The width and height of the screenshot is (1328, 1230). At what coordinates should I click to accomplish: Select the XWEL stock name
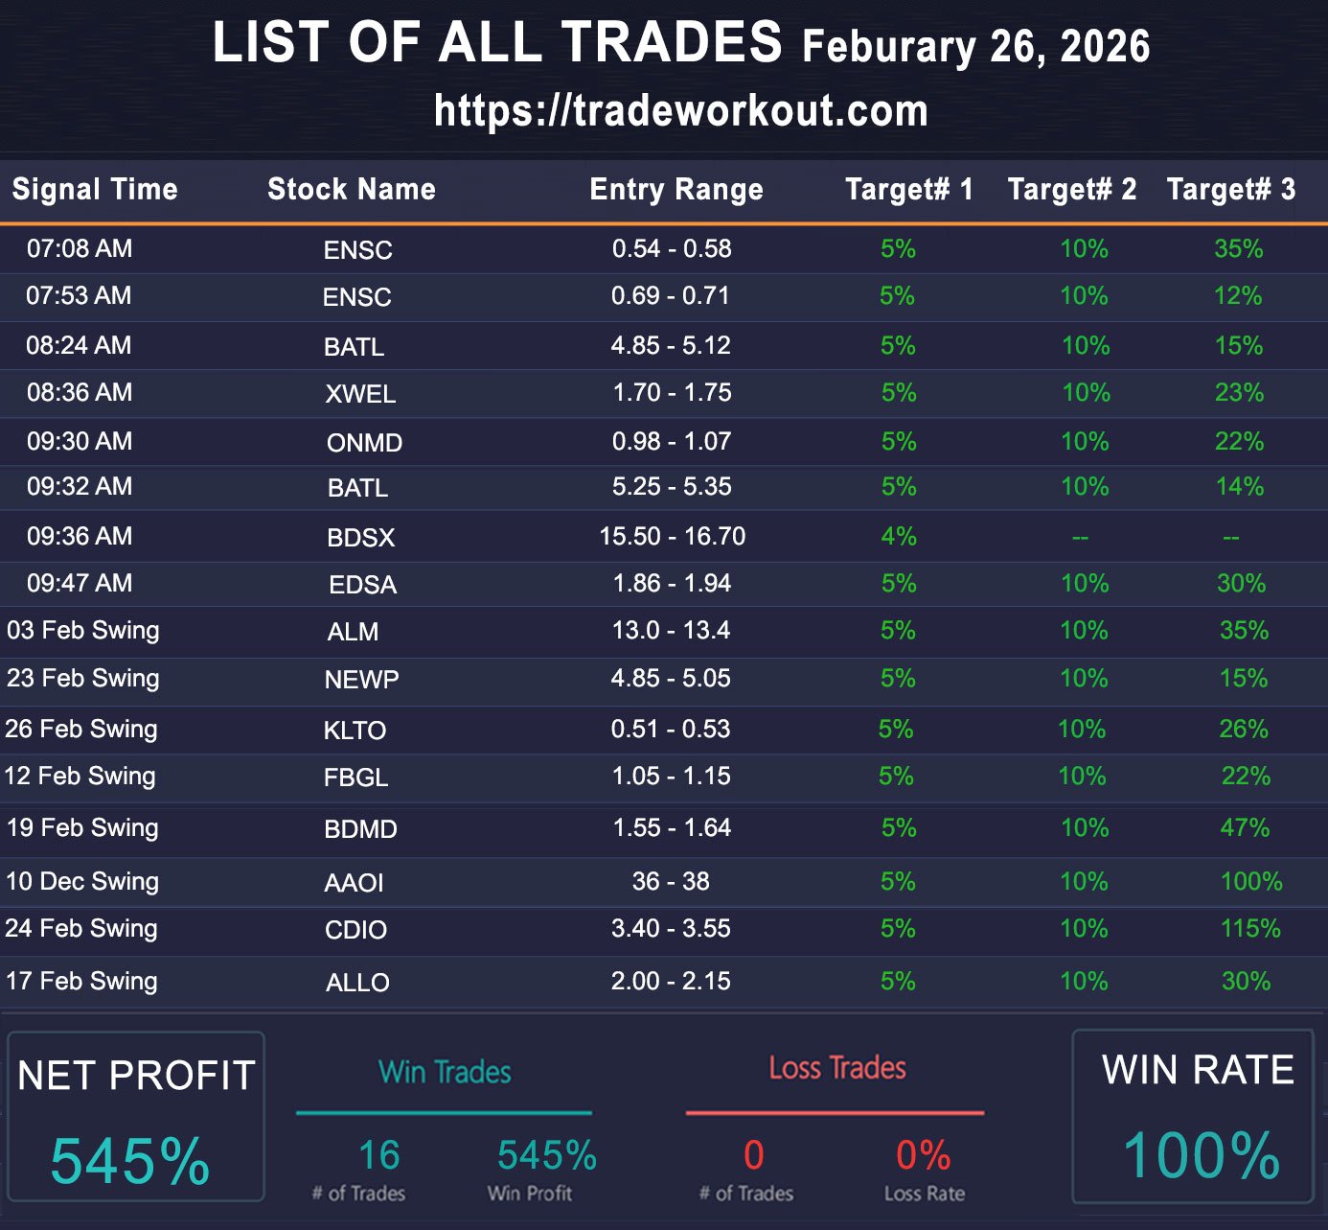click(x=360, y=394)
